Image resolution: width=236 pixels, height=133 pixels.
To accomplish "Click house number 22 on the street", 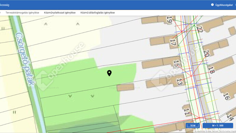I will pos(200,29).
